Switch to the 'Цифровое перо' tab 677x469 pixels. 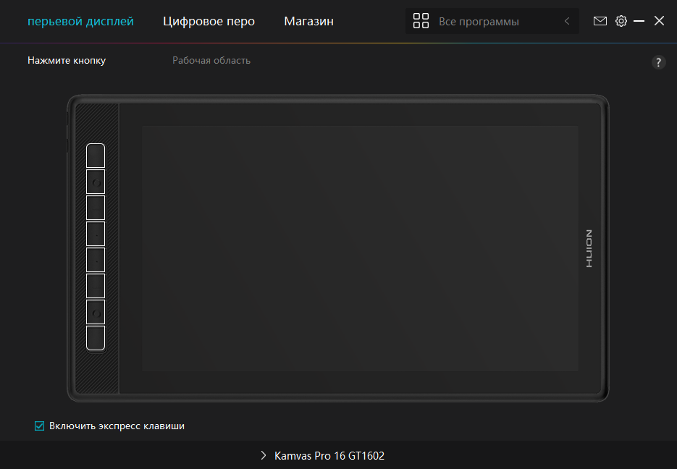click(x=209, y=21)
